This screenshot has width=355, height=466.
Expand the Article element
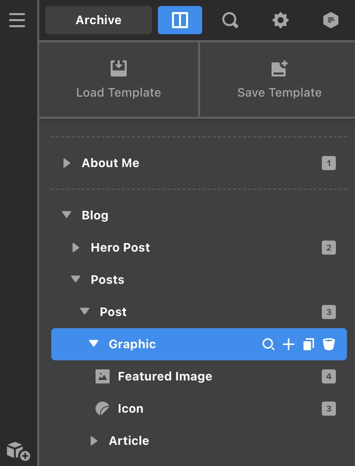tap(94, 441)
